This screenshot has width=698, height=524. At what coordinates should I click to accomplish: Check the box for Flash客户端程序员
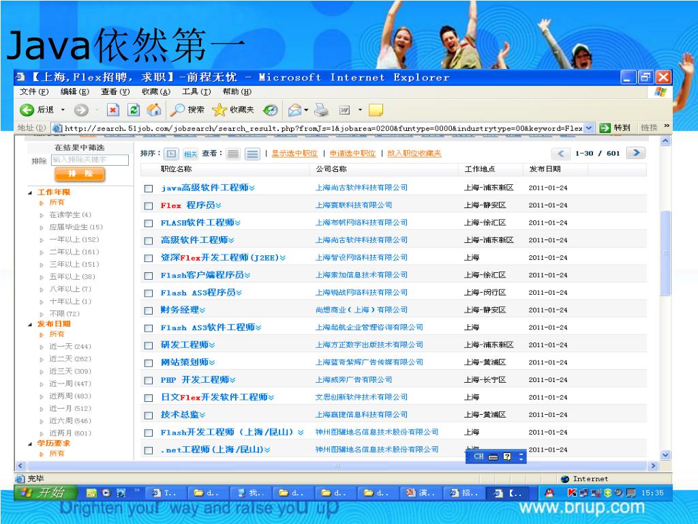tap(149, 276)
